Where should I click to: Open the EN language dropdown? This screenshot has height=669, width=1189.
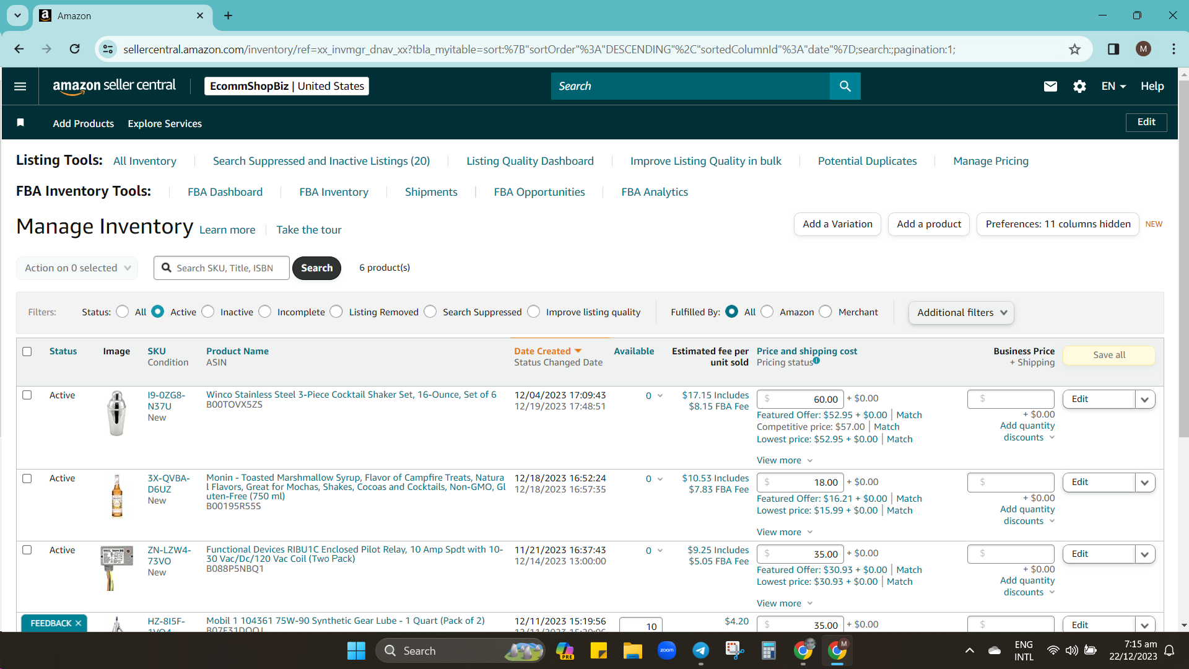pyautogui.click(x=1113, y=86)
